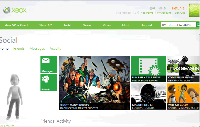Click the points coin icon near Add Points
The height and width of the screenshot is (127, 200).
coord(138,13)
